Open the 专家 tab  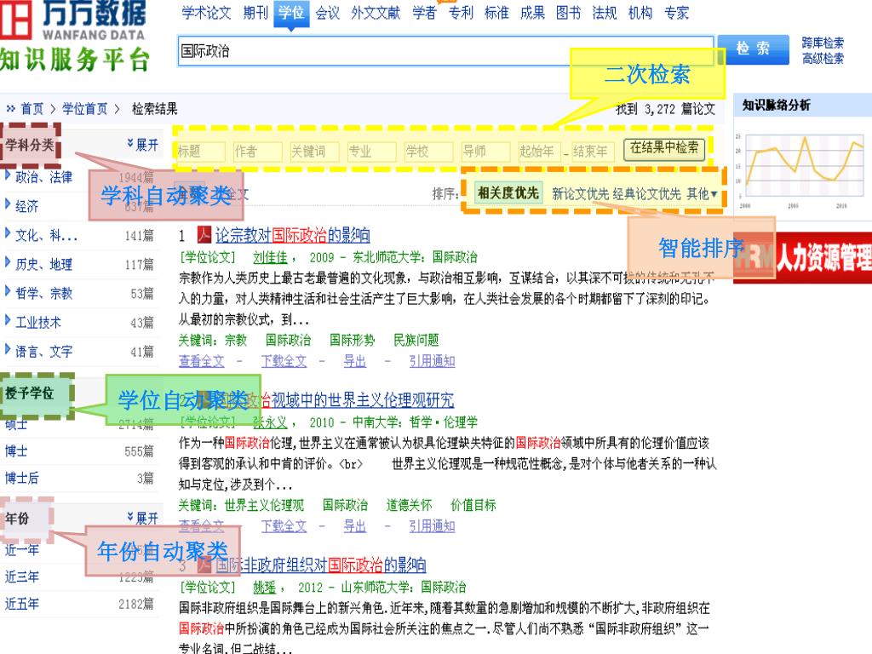point(677,13)
